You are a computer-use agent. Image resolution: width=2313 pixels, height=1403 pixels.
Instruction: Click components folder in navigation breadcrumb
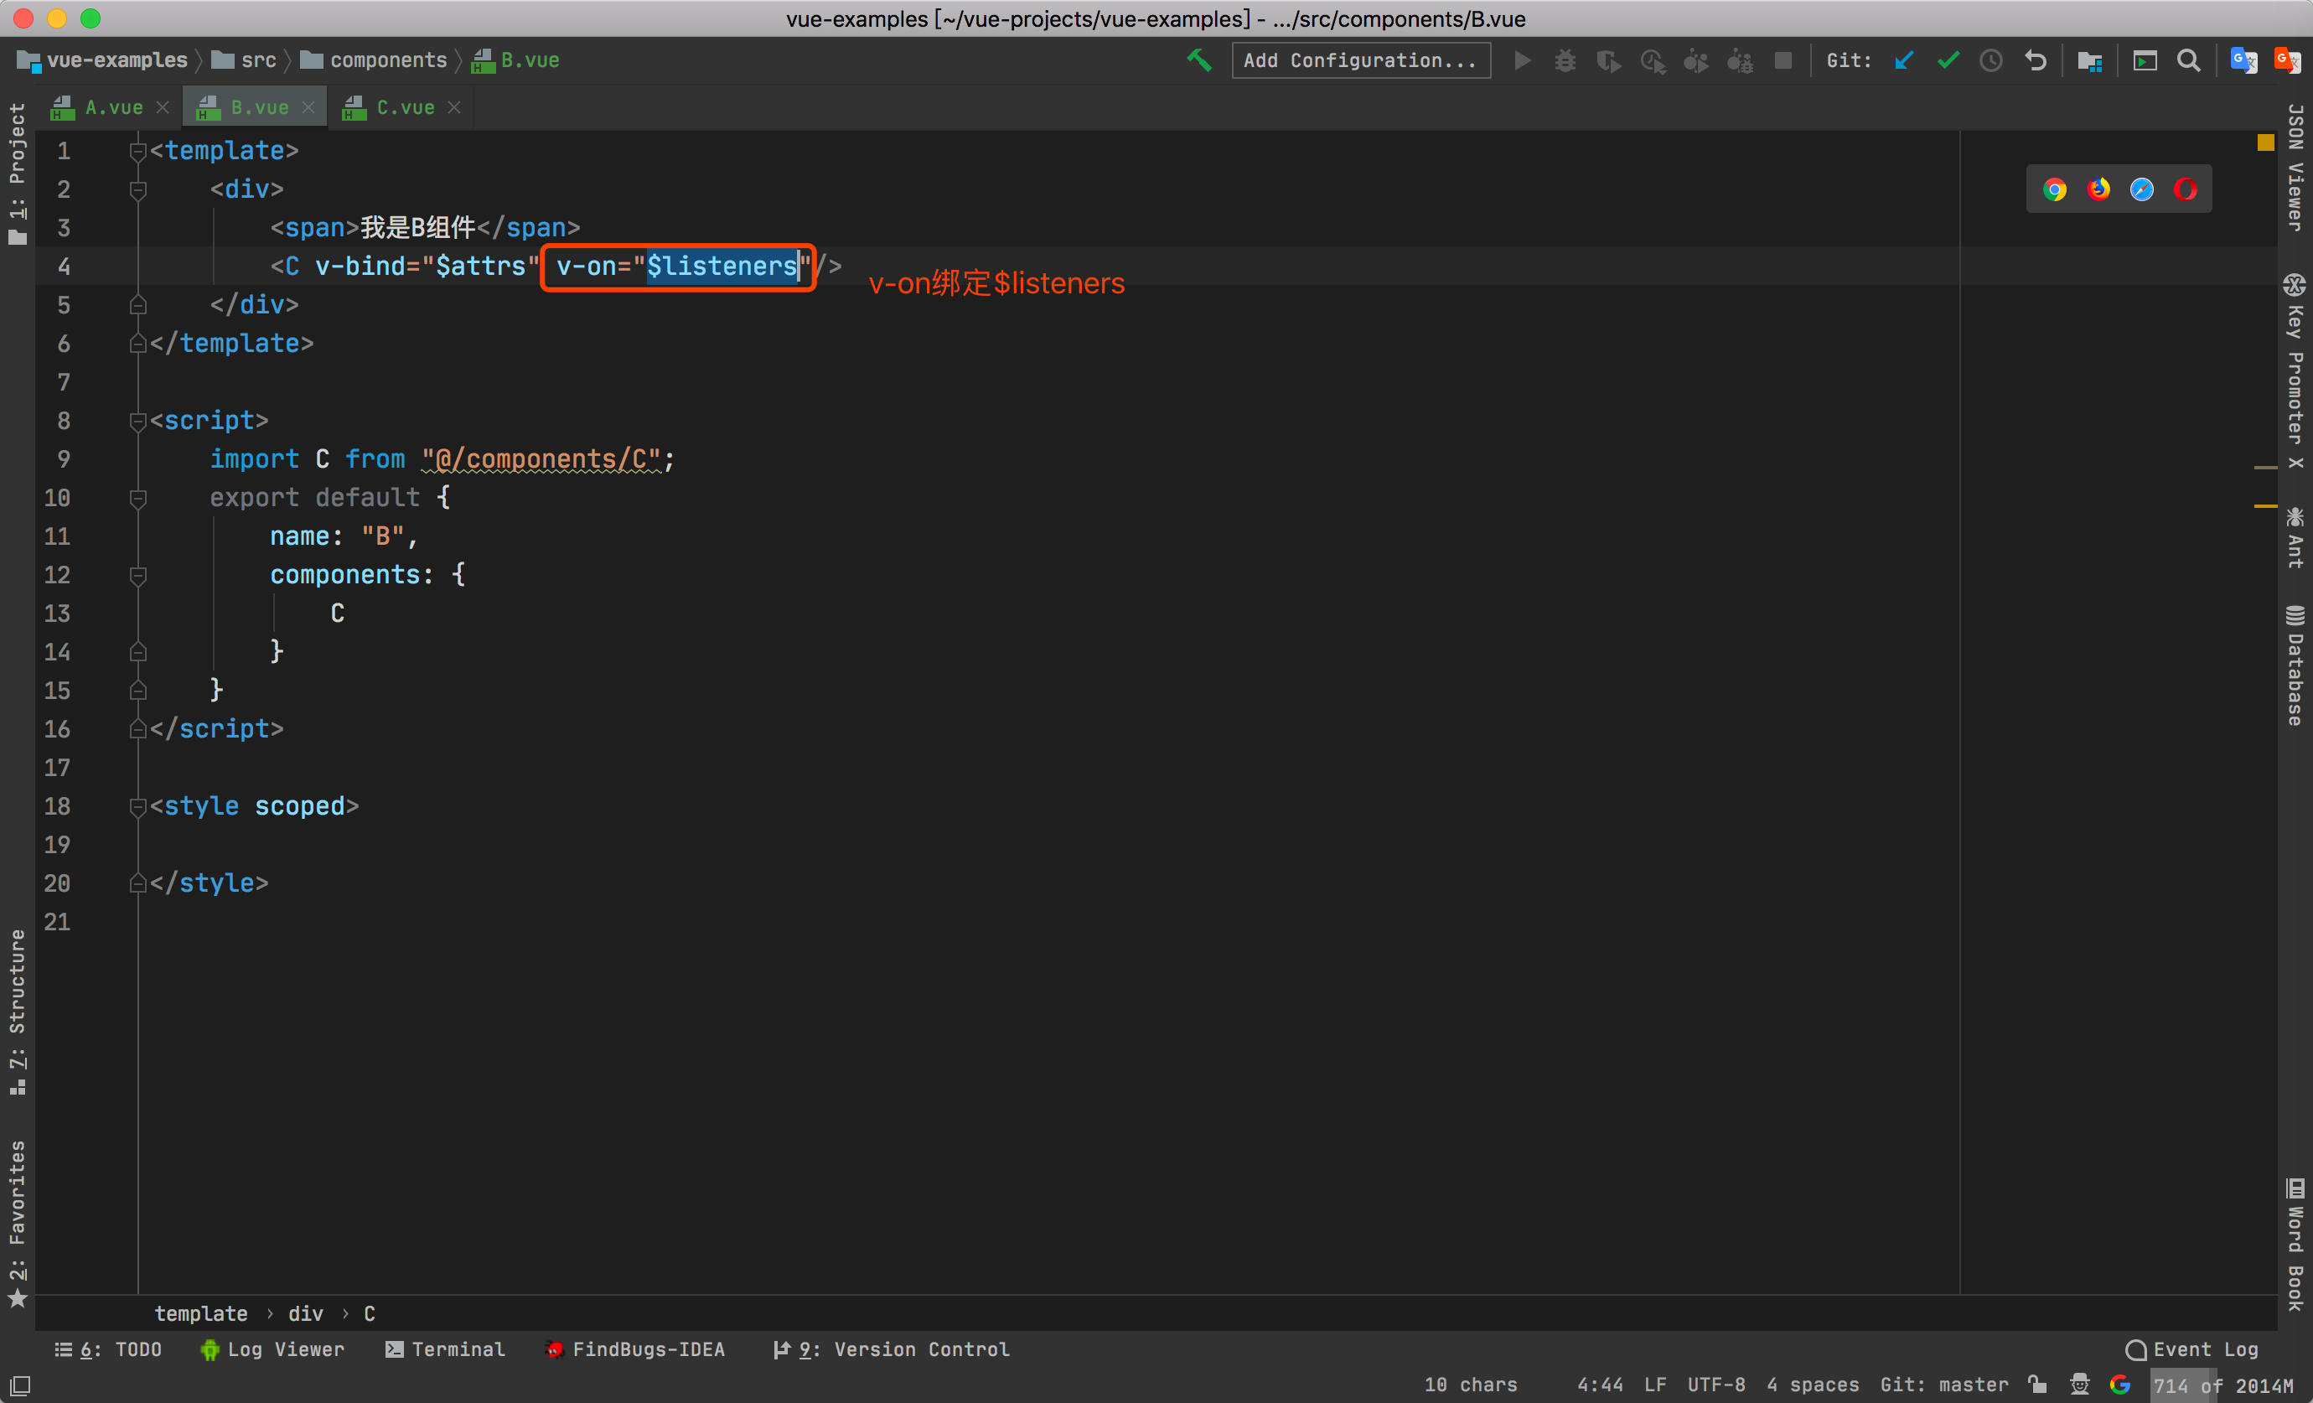(374, 61)
